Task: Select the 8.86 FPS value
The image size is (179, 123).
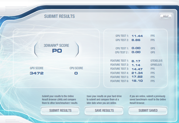Action: tap(136, 40)
